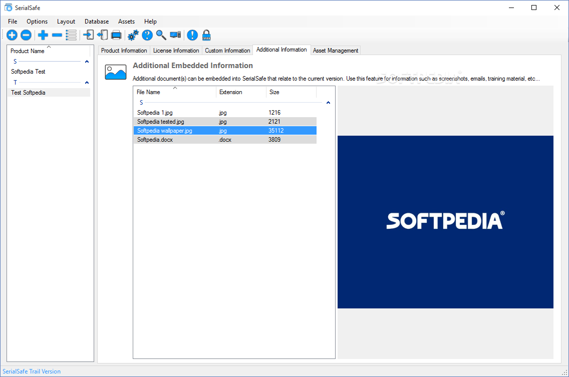Select the Softpedia 1.jpg file row
569x377 pixels.
pyautogui.click(x=225, y=113)
